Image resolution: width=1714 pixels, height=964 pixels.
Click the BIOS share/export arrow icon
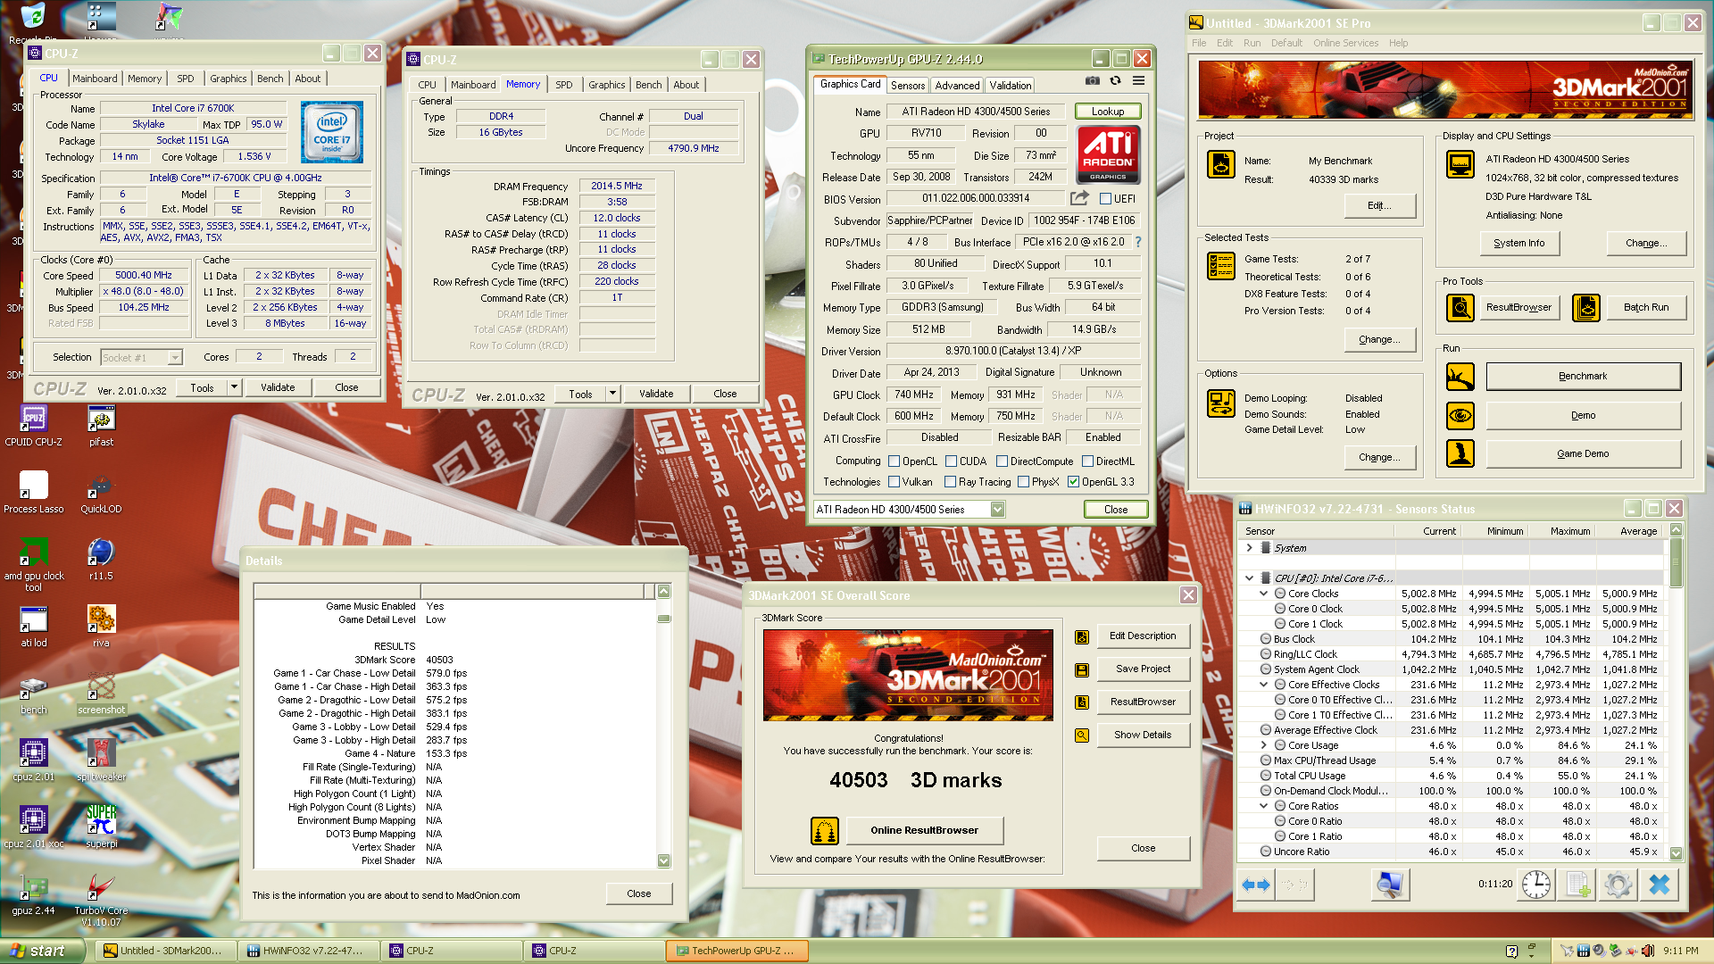coord(1080,198)
